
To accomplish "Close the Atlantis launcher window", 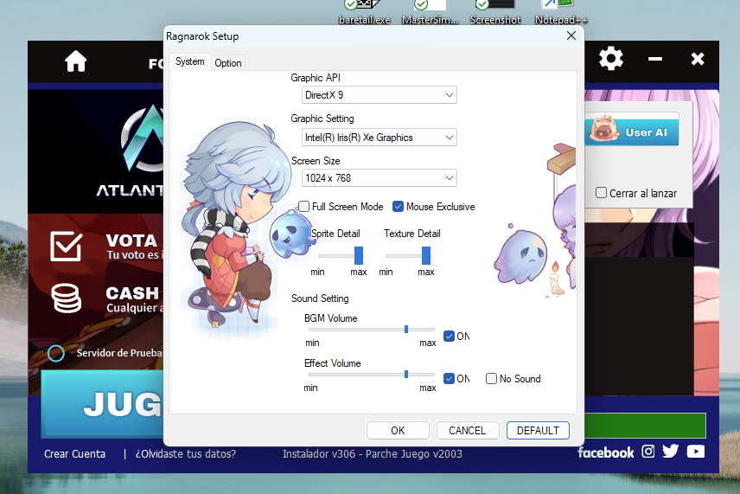I will pos(698,59).
